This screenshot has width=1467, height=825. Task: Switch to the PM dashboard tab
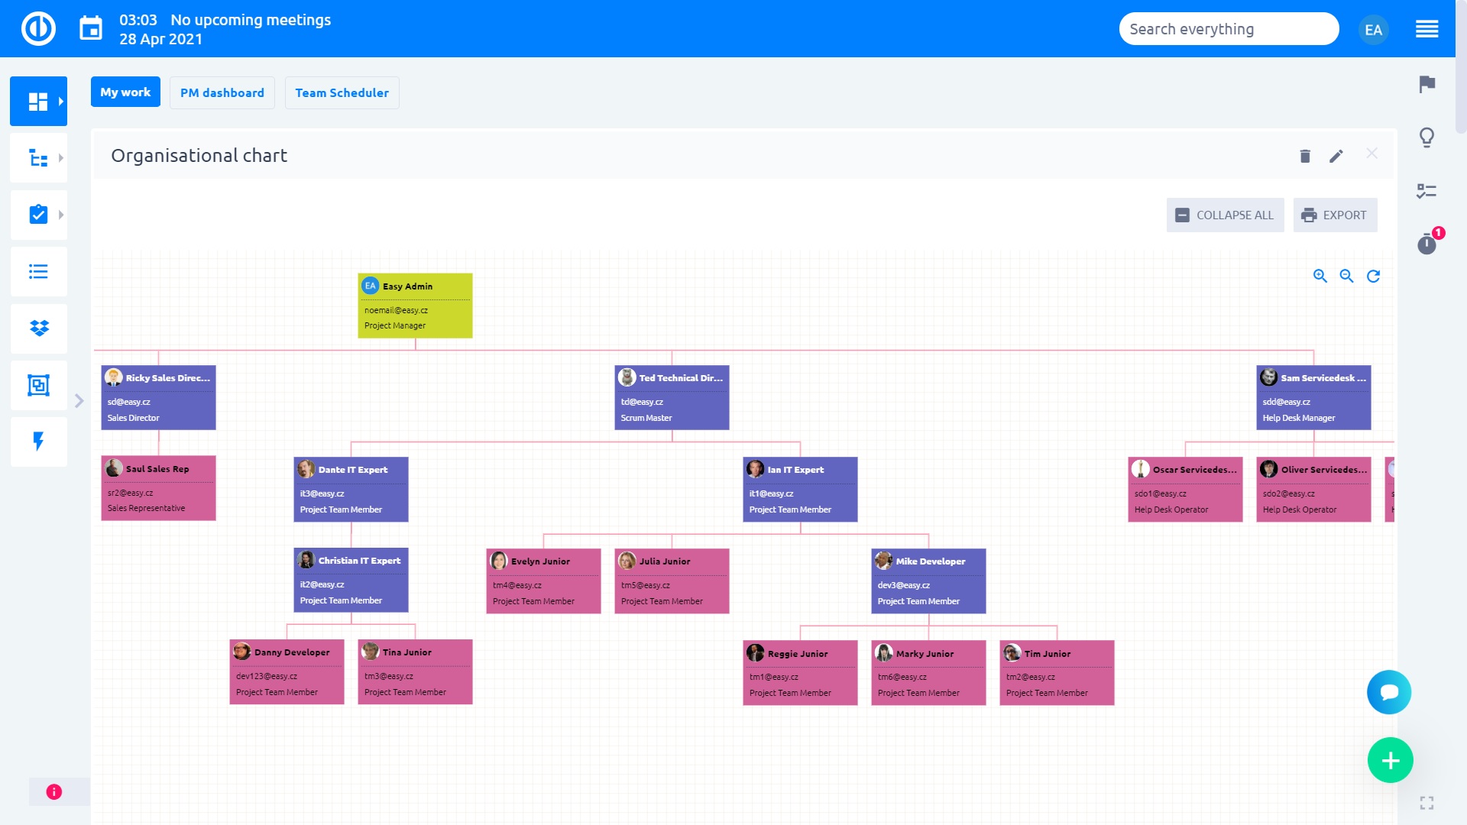point(222,92)
